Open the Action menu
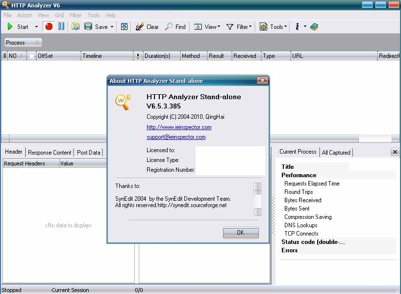This screenshot has width=401, height=294. [25, 15]
